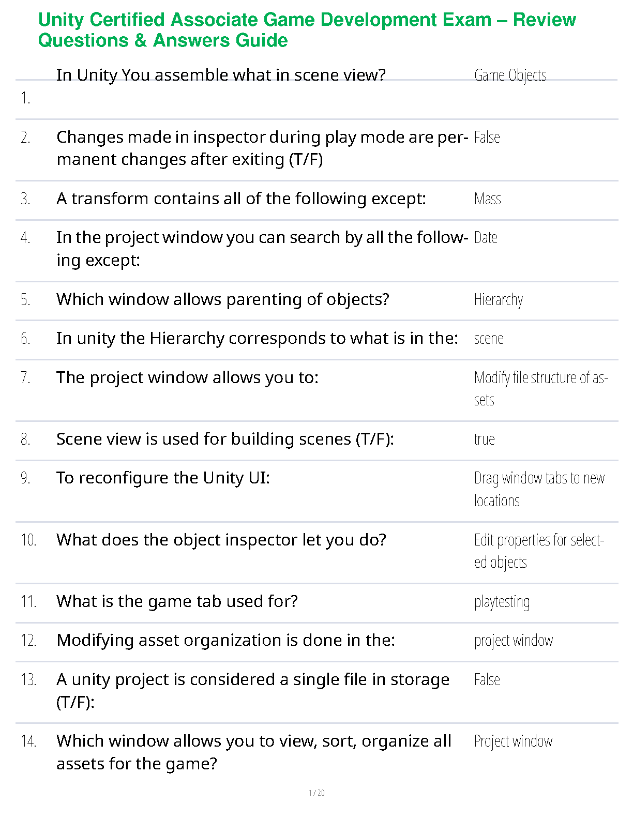633x819 pixels.
Task: Click the "A transform contains" question
Action: (x=241, y=199)
